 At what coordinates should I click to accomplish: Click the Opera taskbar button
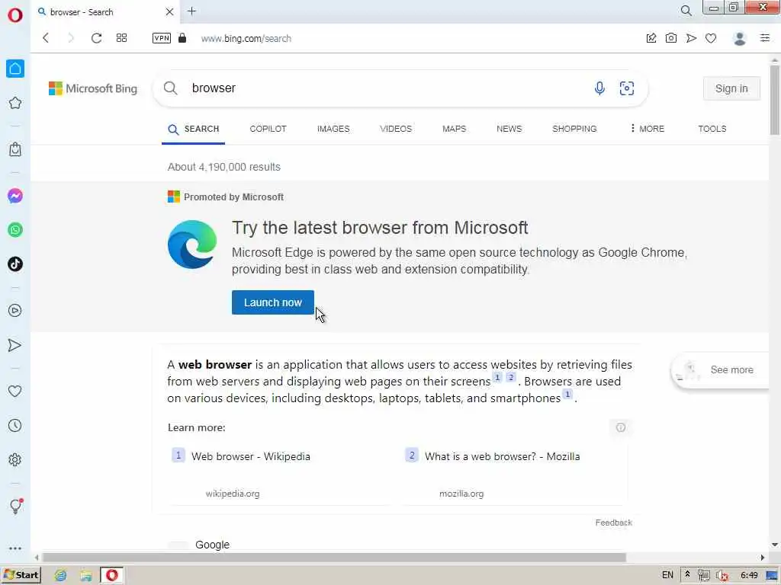[x=111, y=575]
